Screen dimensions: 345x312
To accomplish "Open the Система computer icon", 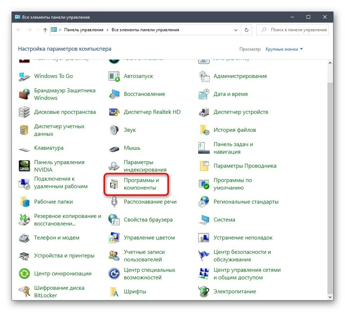I will (204, 220).
